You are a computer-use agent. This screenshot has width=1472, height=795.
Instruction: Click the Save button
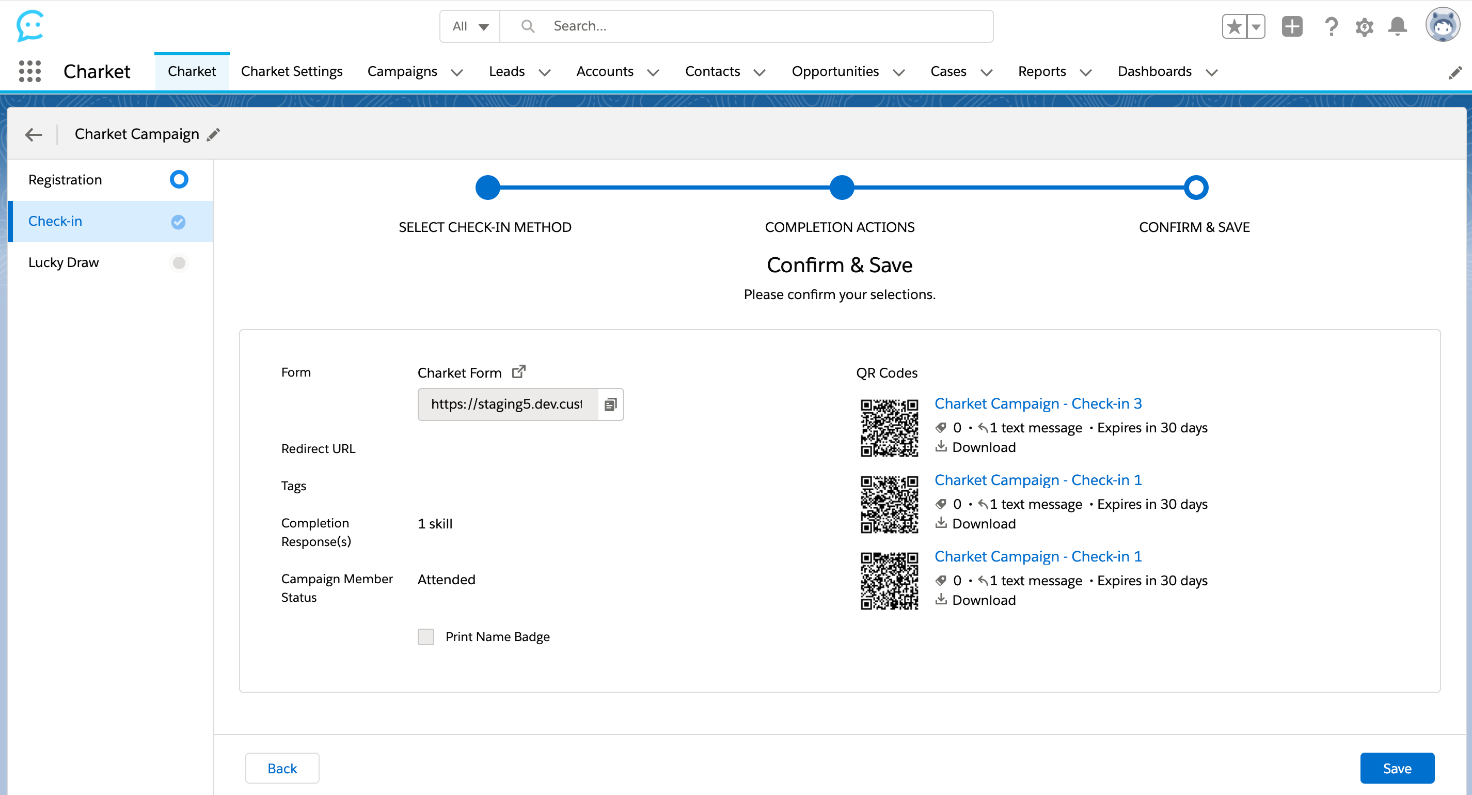pyautogui.click(x=1397, y=768)
